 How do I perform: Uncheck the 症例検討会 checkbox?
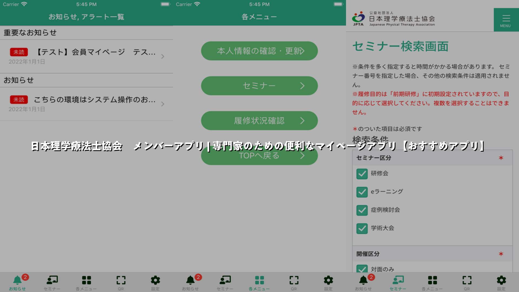[362, 210]
